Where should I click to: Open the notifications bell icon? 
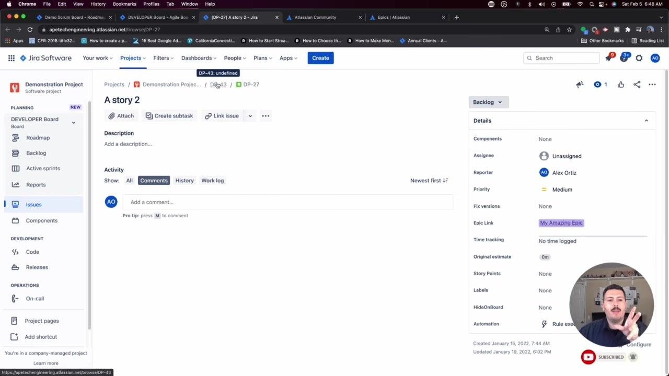pos(608,58)
